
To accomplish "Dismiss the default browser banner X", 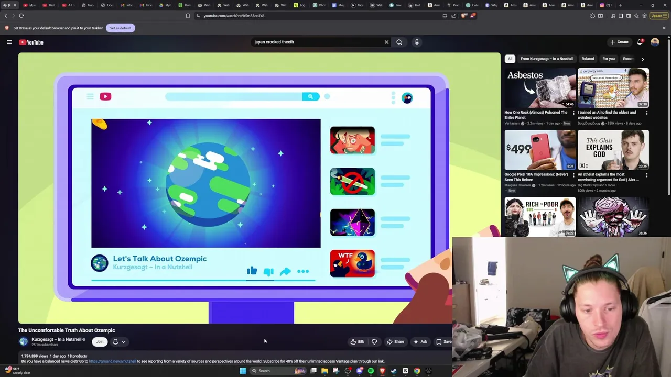I will click(x=664, y=28).
